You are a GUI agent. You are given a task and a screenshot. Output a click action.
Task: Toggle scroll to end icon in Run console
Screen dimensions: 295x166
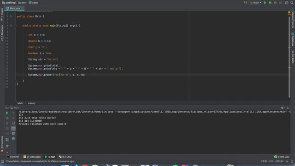click(13, 128)
